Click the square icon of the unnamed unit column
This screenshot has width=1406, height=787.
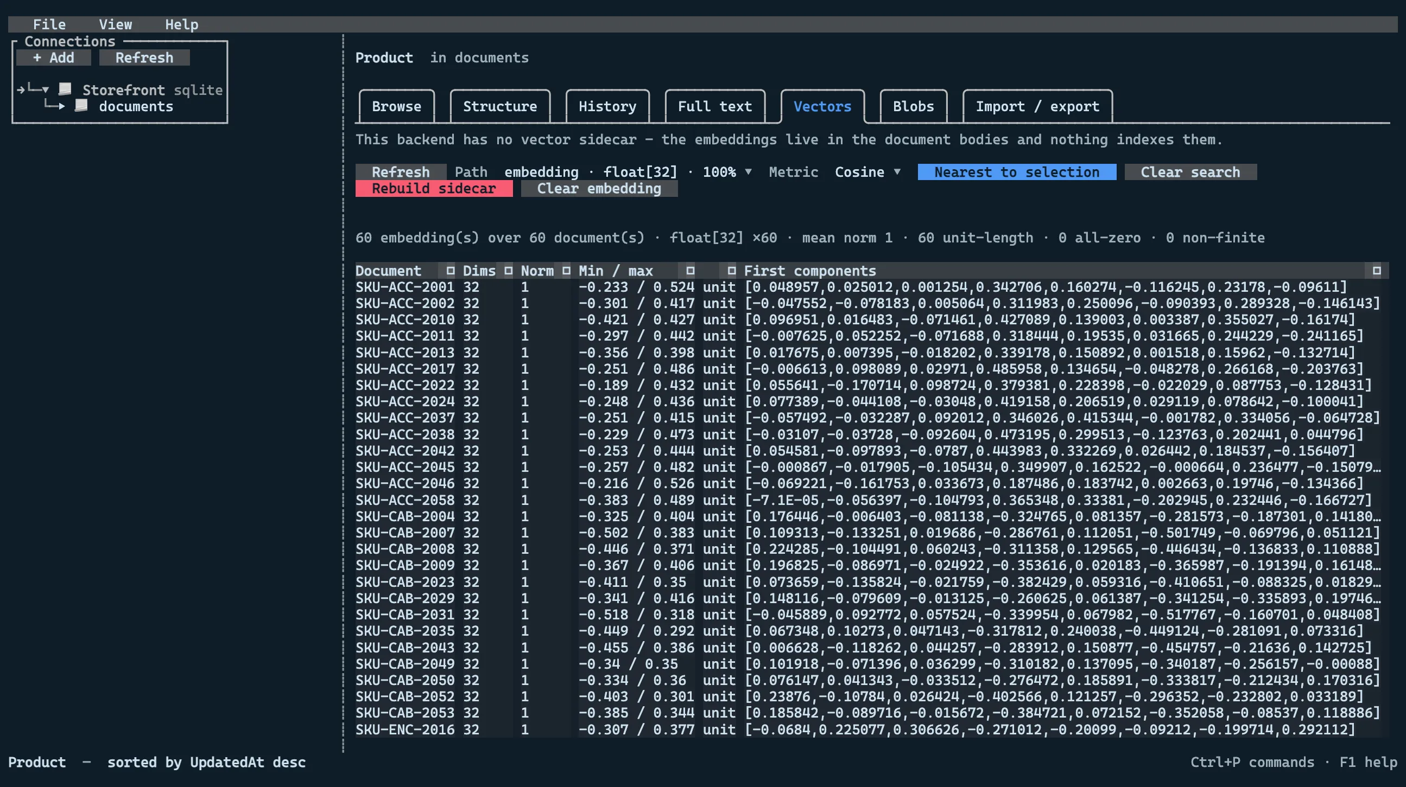pos(731,271)
